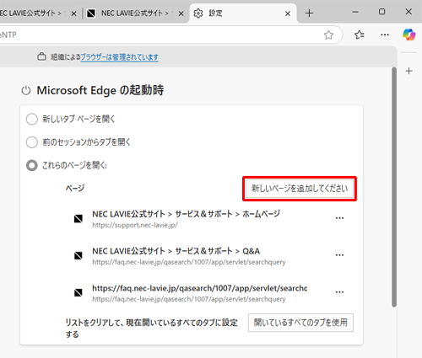Click favicon of the https://faq.nec-lavie.jp title entry
Viewport: 422px width, 358px height.
click(x=78, y=293)
